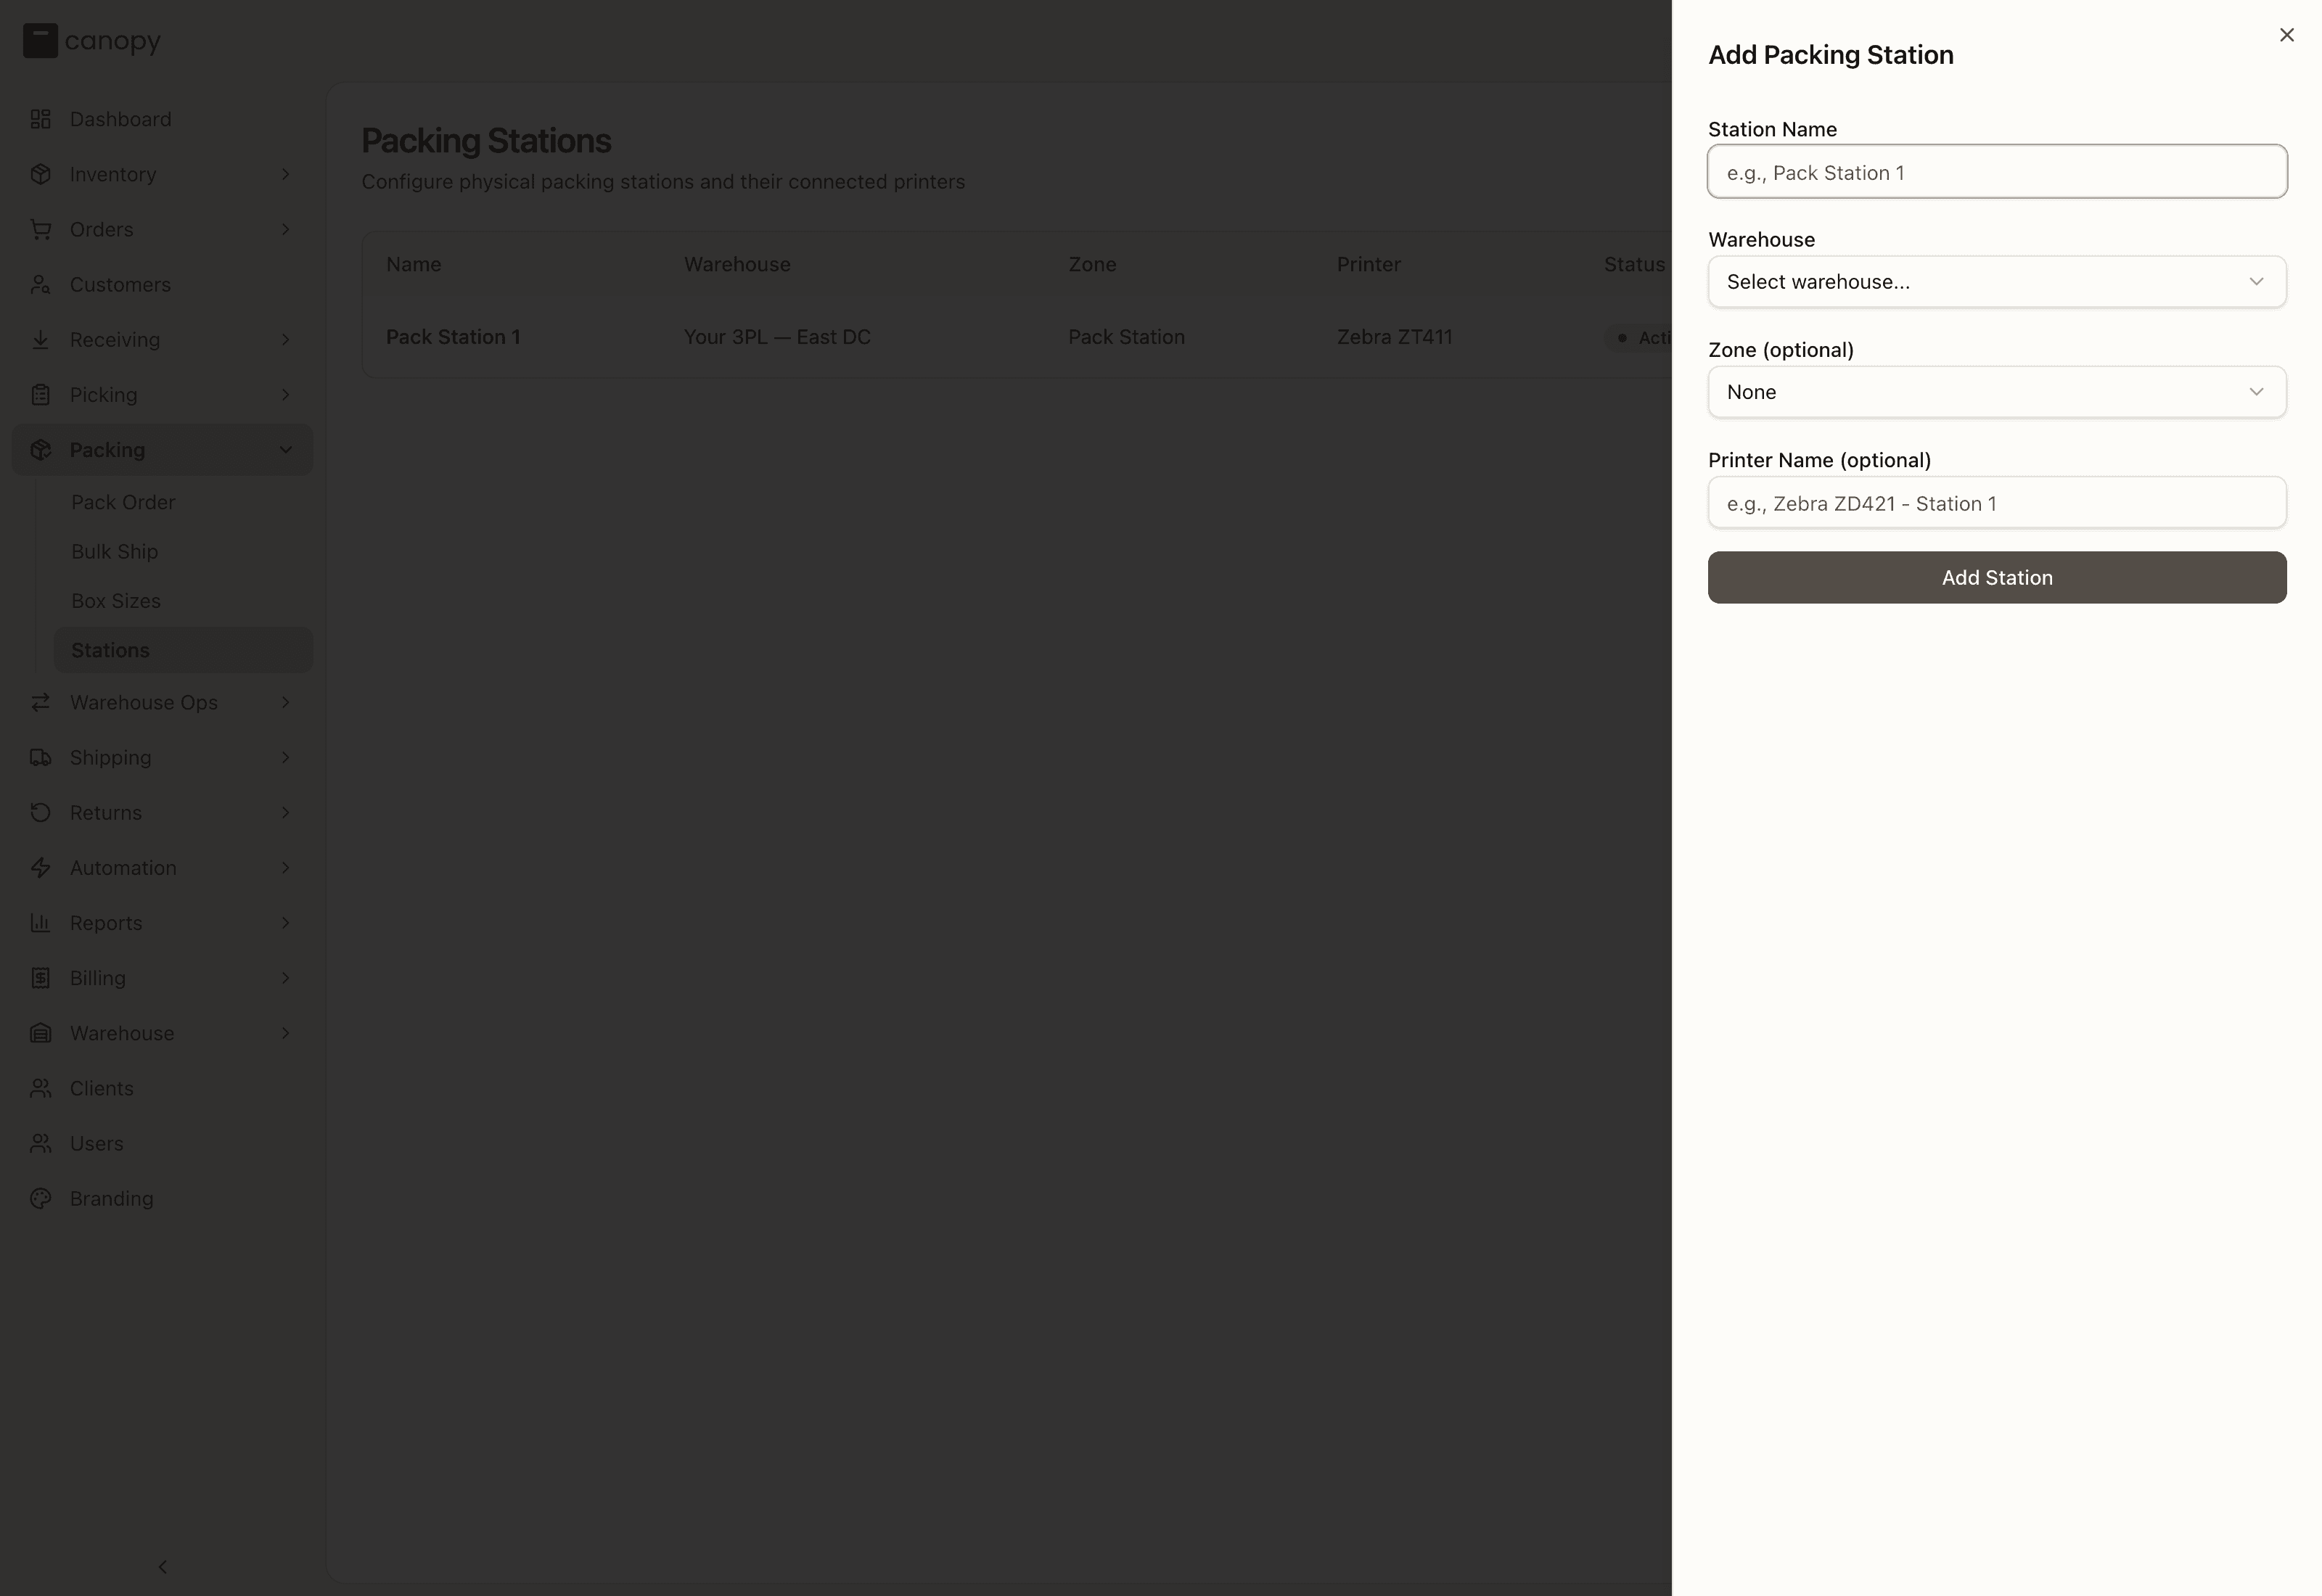Image resolution: width=2322 pixels, height=1596 pixels.
Task: Expand the Automation menu chevron
Action: (x=285, y=868)
